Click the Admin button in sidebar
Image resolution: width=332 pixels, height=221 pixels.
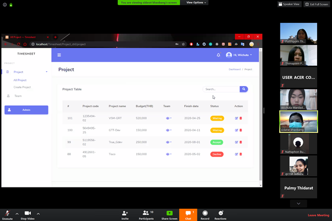(x=27, y=110)
